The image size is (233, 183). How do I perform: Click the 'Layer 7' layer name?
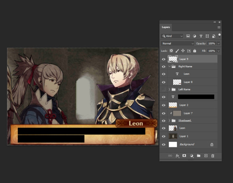pyautogui.click(x=188, y=113)
